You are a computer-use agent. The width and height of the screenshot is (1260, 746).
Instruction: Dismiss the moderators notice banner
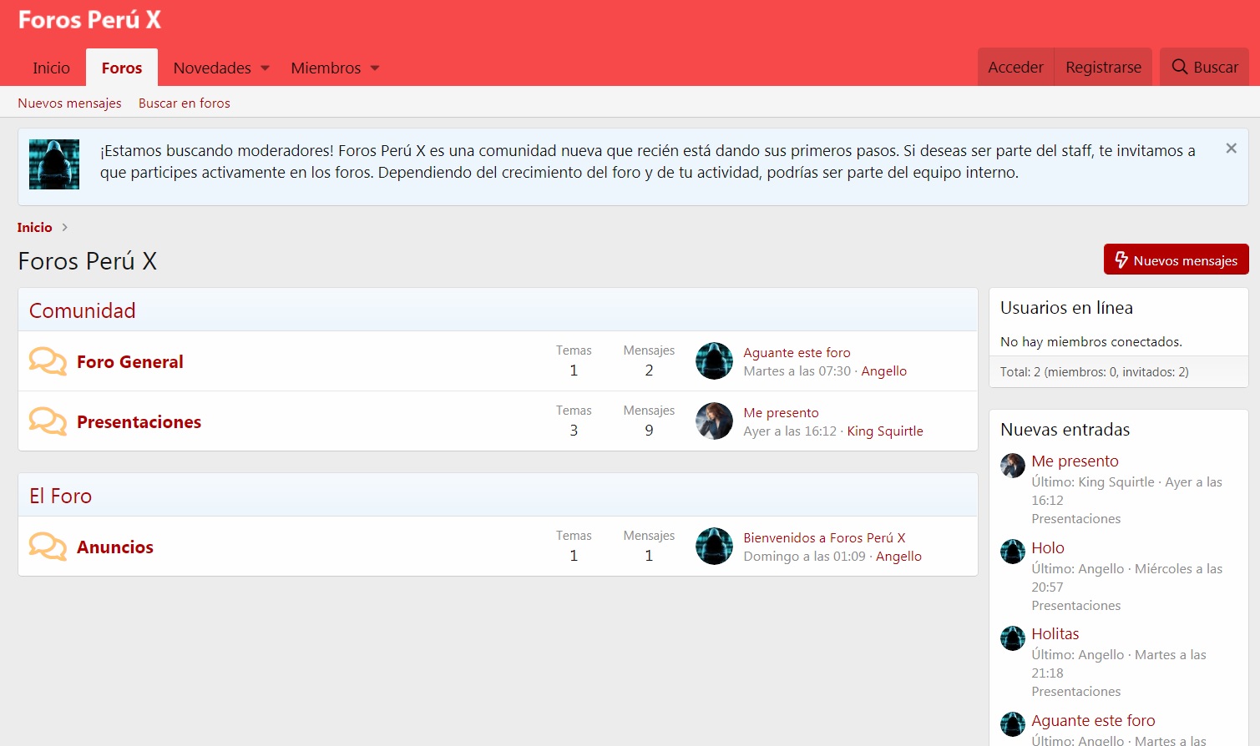pyautogui.click(x=1231, y=149)
